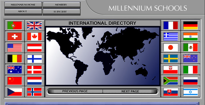The width and height of the screenshot is (205, 105).
Task: Go to Millennium Home
Action: pos(23,5)
